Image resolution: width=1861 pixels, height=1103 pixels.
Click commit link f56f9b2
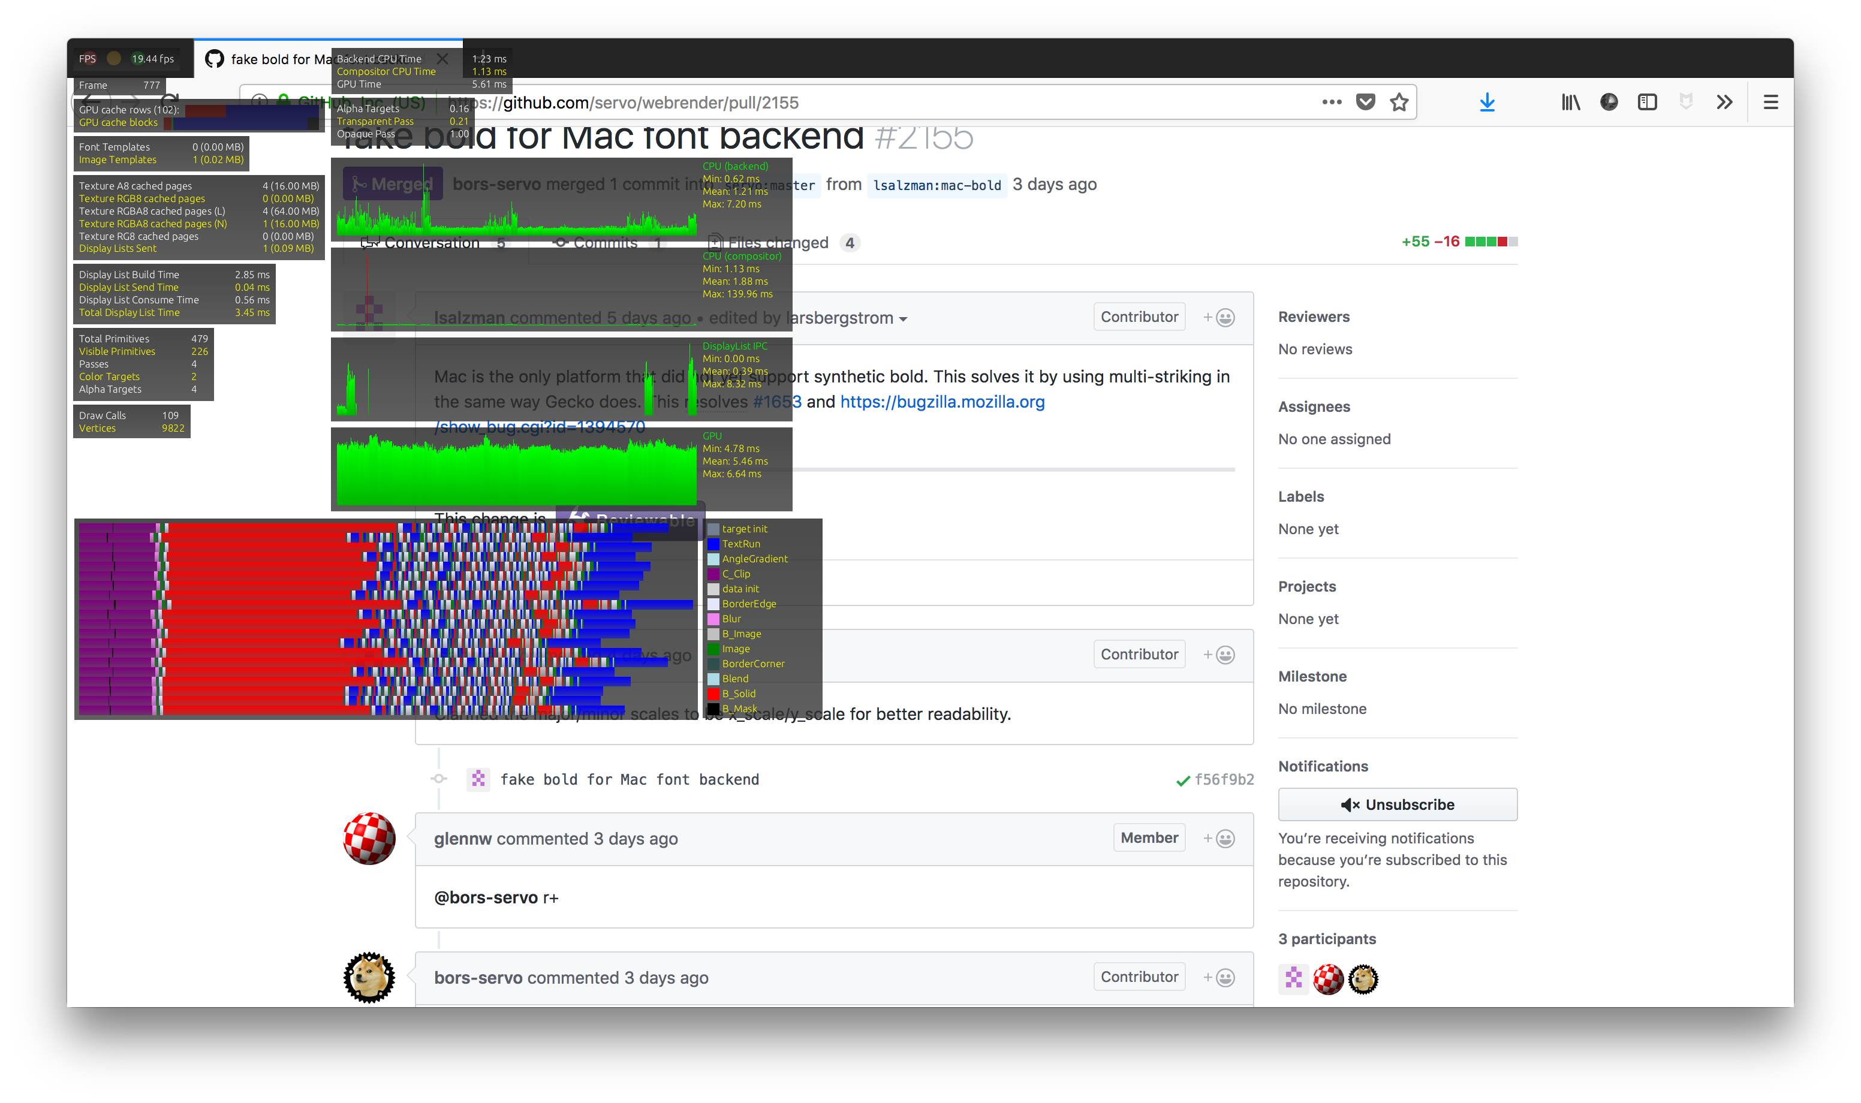(1225, 780)
